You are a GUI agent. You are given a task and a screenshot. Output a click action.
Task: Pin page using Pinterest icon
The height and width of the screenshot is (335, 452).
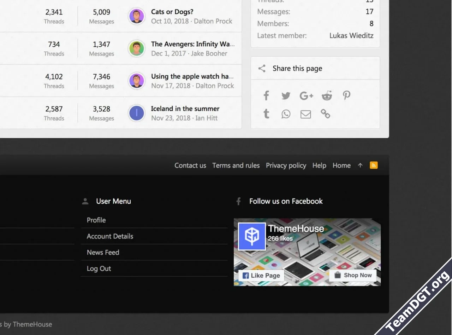point(346,96)
